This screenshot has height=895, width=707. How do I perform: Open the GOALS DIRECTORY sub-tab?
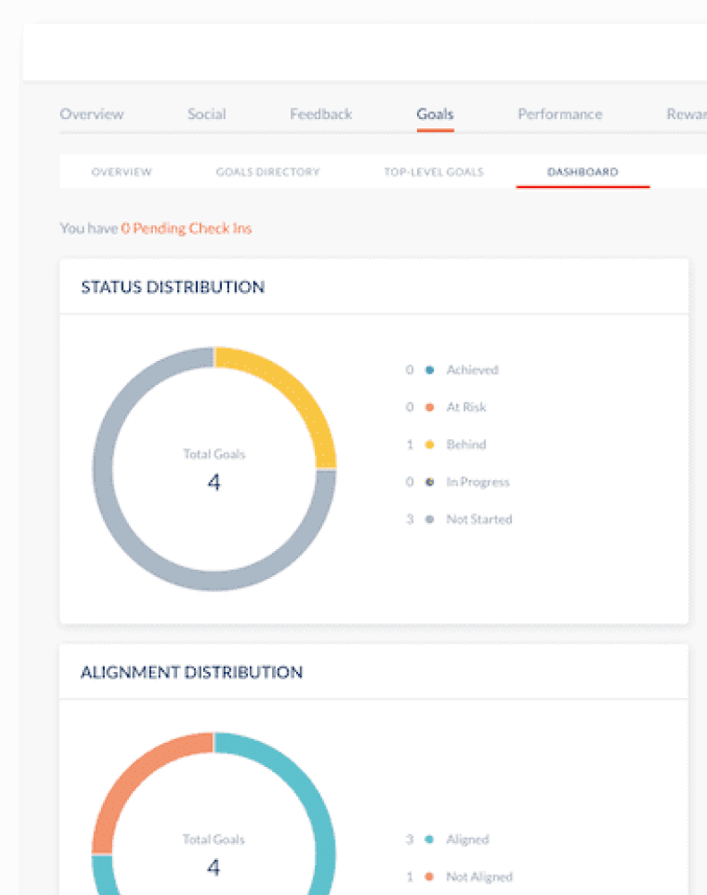click(268, 172)
